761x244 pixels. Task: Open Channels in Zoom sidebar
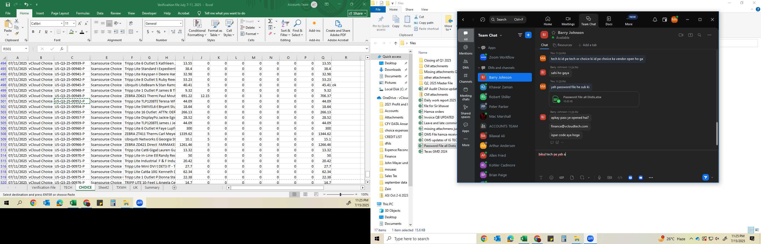coord(466,78)
